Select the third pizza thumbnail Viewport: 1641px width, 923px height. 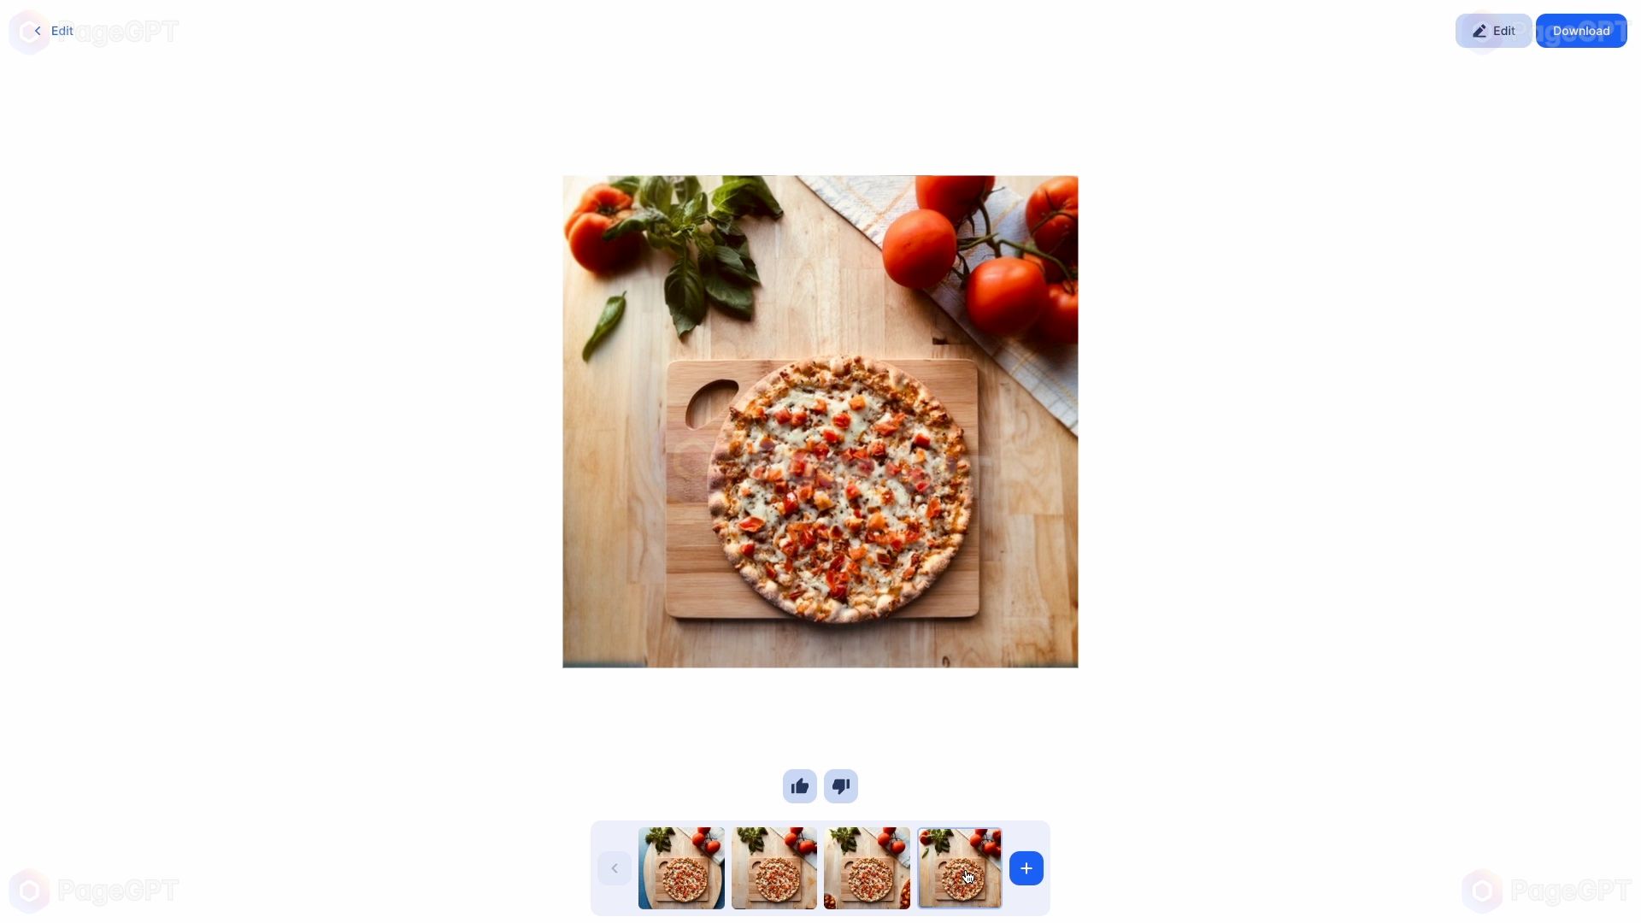coord(867,867)
